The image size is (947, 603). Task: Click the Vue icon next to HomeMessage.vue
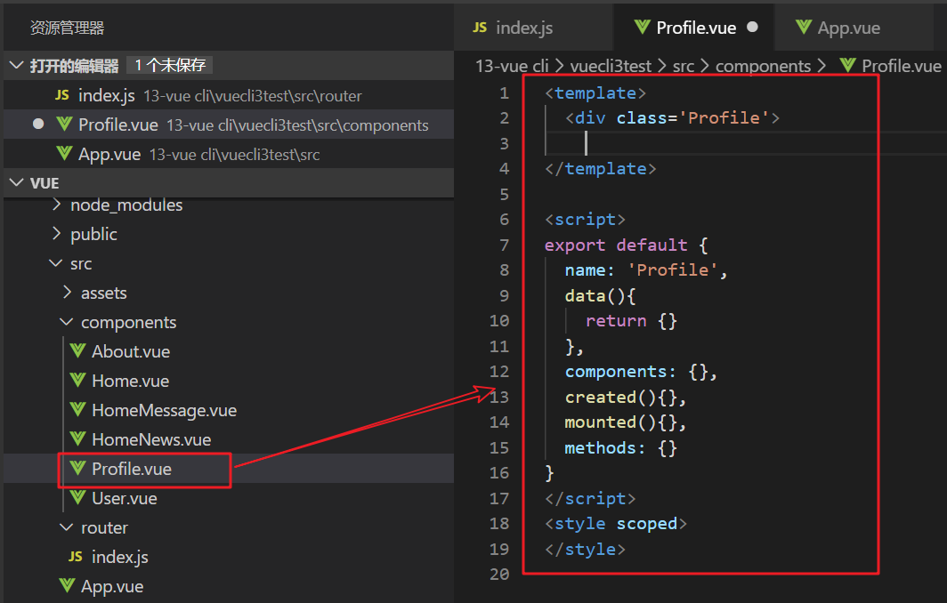(x=78, y=410)
